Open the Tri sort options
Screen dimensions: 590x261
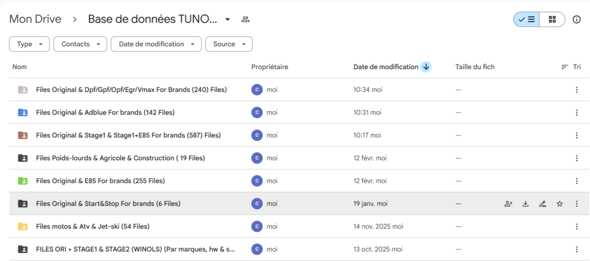[x=571, y=67]
